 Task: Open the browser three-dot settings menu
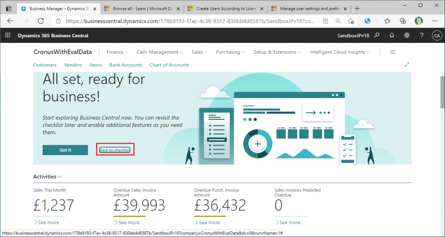[435, 21]
